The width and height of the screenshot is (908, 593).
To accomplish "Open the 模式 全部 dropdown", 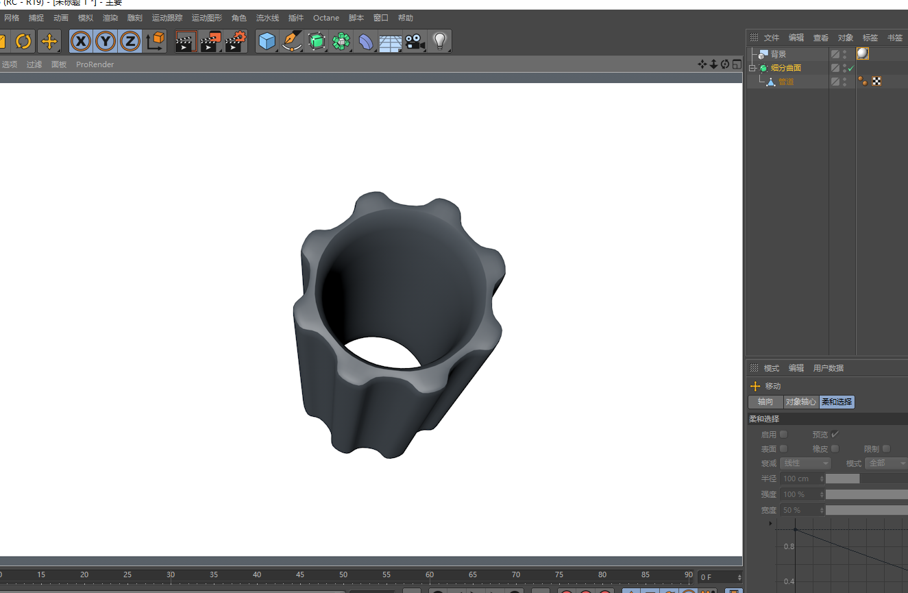I will pos(887,463).
